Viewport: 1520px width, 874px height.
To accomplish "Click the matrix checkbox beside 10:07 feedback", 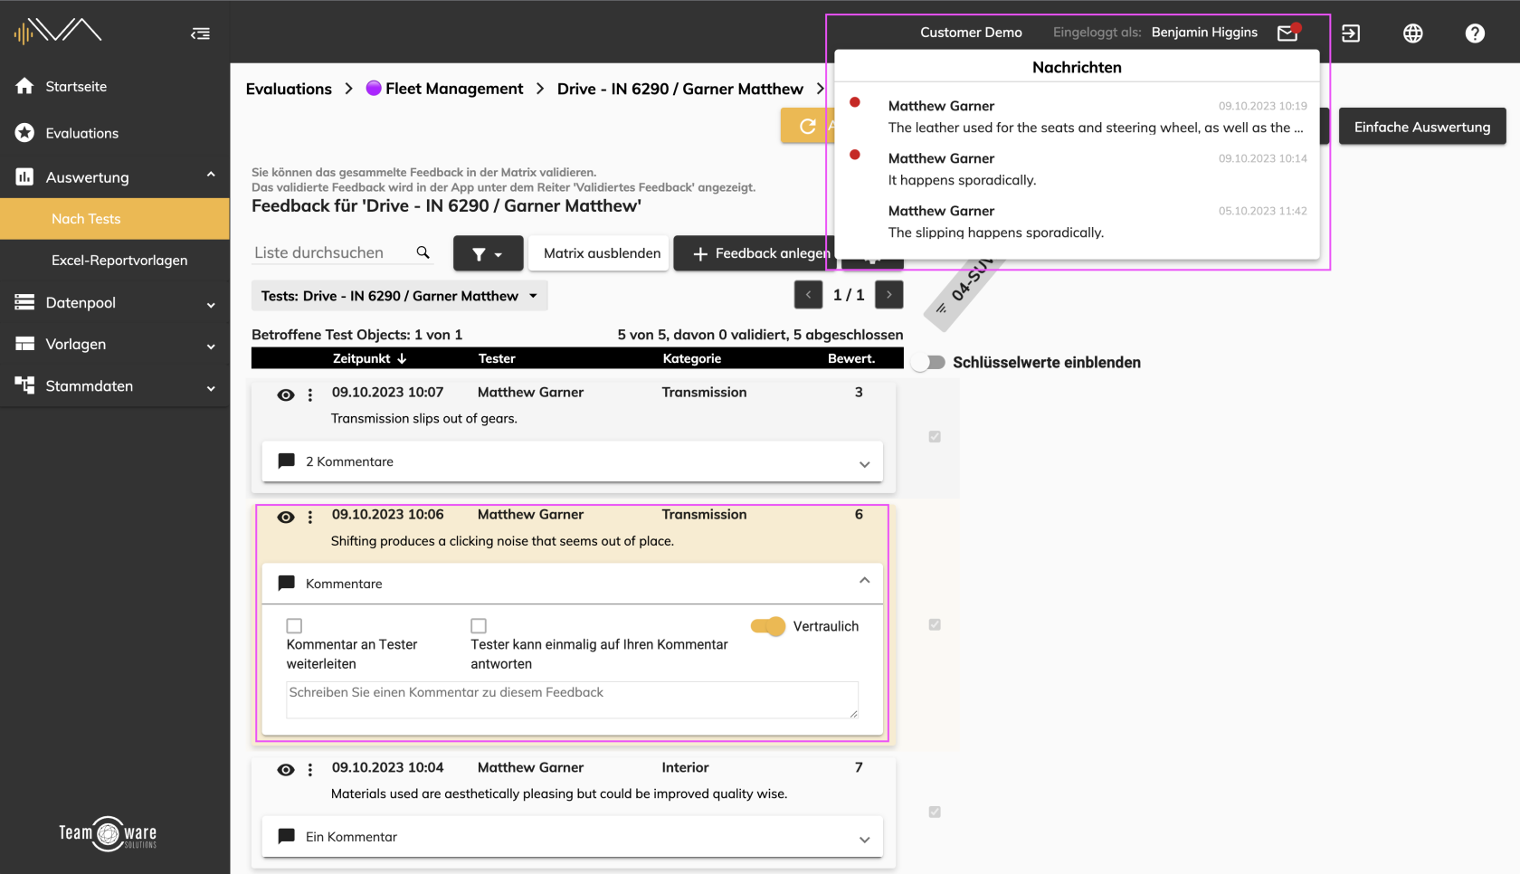I will coord(935,437).
